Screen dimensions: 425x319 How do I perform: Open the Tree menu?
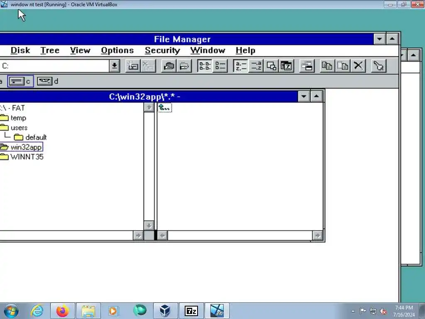click(50, 50)
